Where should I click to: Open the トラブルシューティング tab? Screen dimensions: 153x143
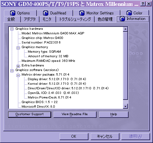75,19
